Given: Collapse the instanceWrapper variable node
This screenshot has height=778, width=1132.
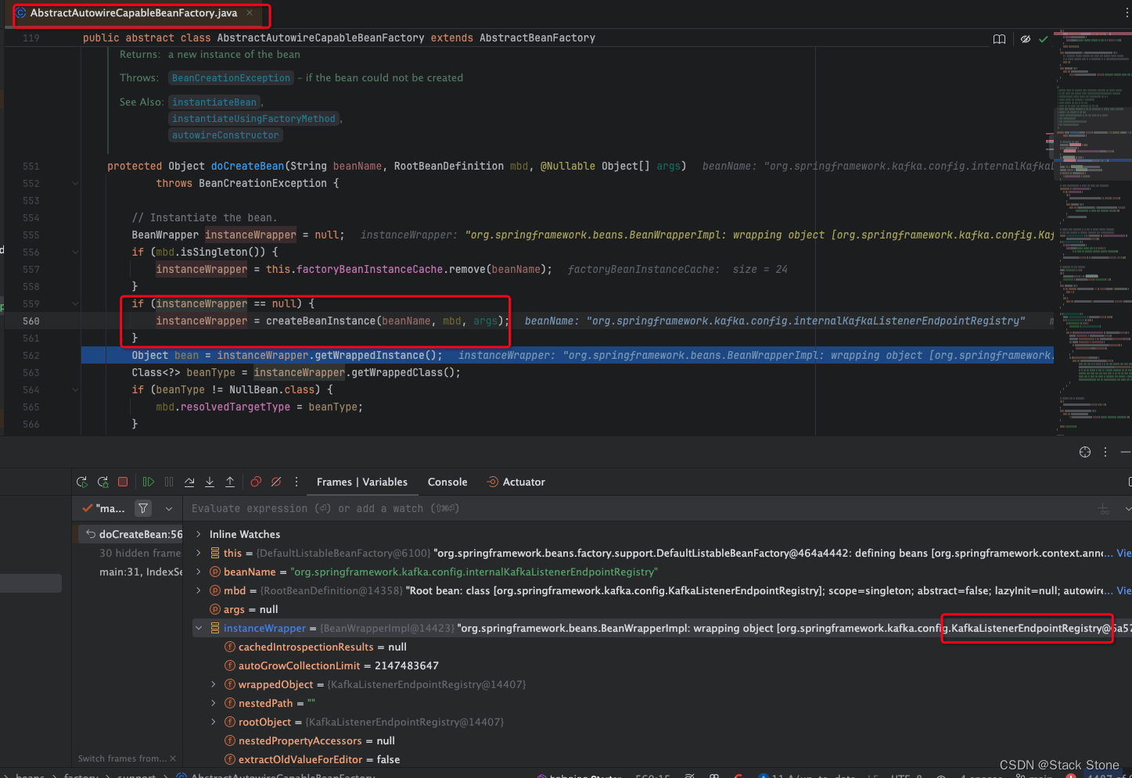Looking at the screenshot, I should 199,629.
